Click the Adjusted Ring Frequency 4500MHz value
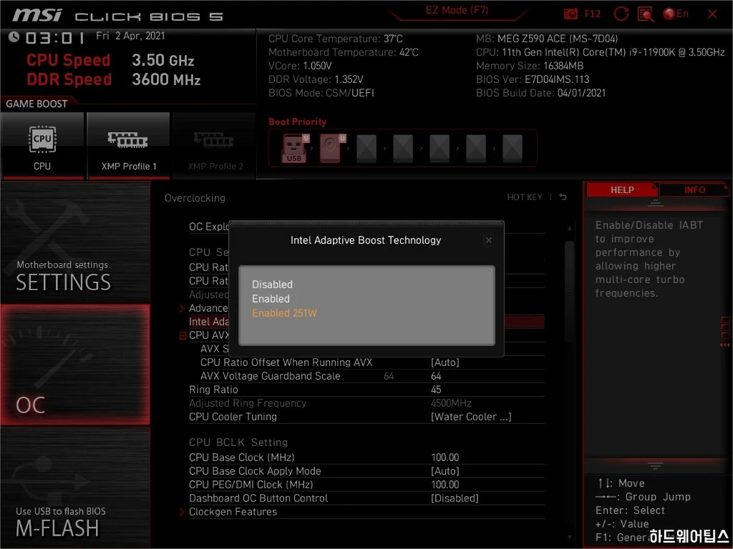 click(451, 403)
